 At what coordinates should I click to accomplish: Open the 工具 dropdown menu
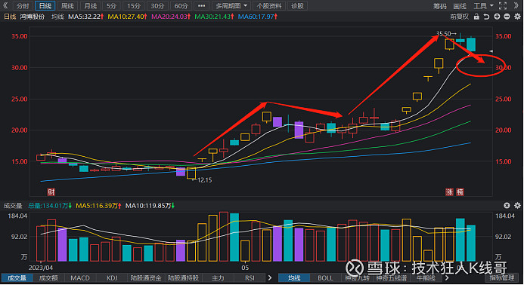tap(483, 6)
